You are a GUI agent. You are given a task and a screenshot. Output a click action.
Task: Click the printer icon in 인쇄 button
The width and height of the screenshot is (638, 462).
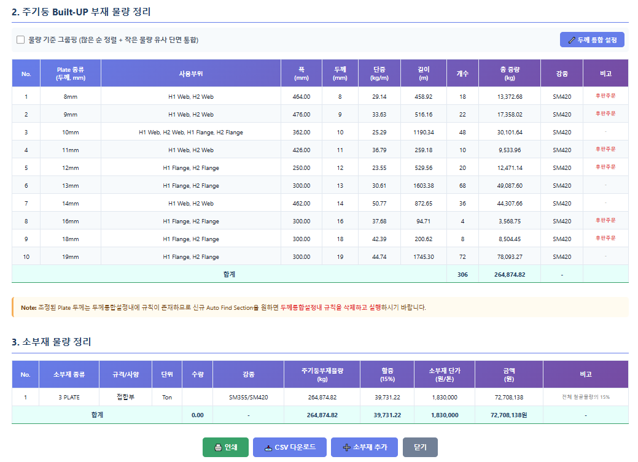pos(216,447)
